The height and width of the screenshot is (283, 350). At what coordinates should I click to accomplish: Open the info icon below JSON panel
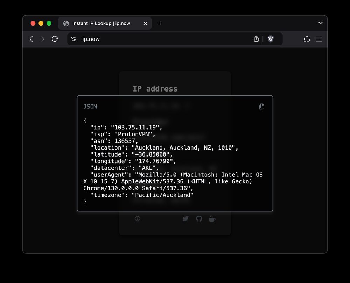pos(138,219)
